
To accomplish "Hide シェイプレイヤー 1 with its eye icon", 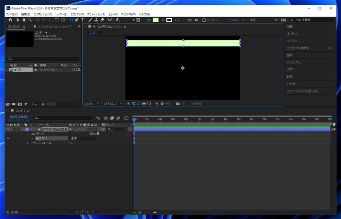I will [x=8, y=129].
